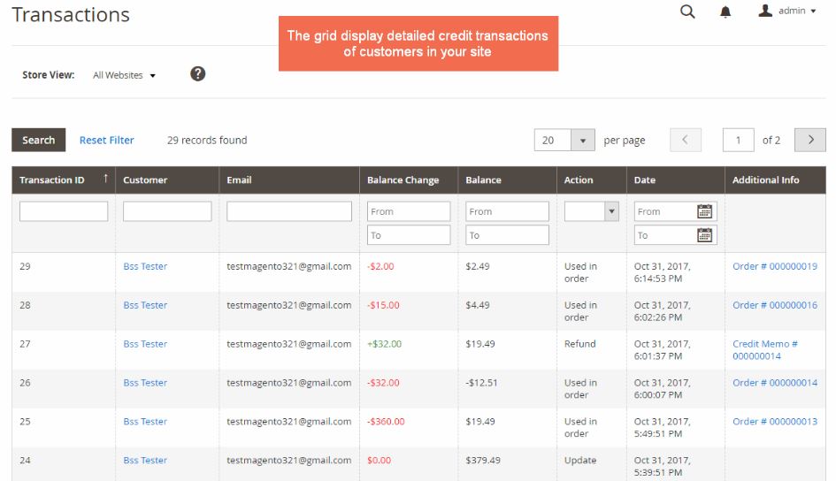Image resolution: width=836 pixels, height=481 pixels.
Task: Click the help question mark icon
Action: [198, 74]
